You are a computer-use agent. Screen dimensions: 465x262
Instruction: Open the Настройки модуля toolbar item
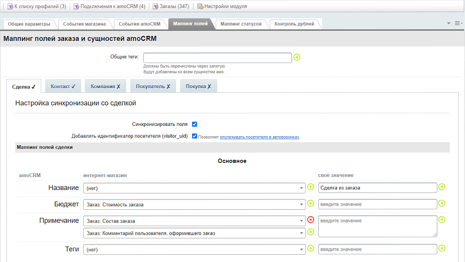click(x=225, y=6)
